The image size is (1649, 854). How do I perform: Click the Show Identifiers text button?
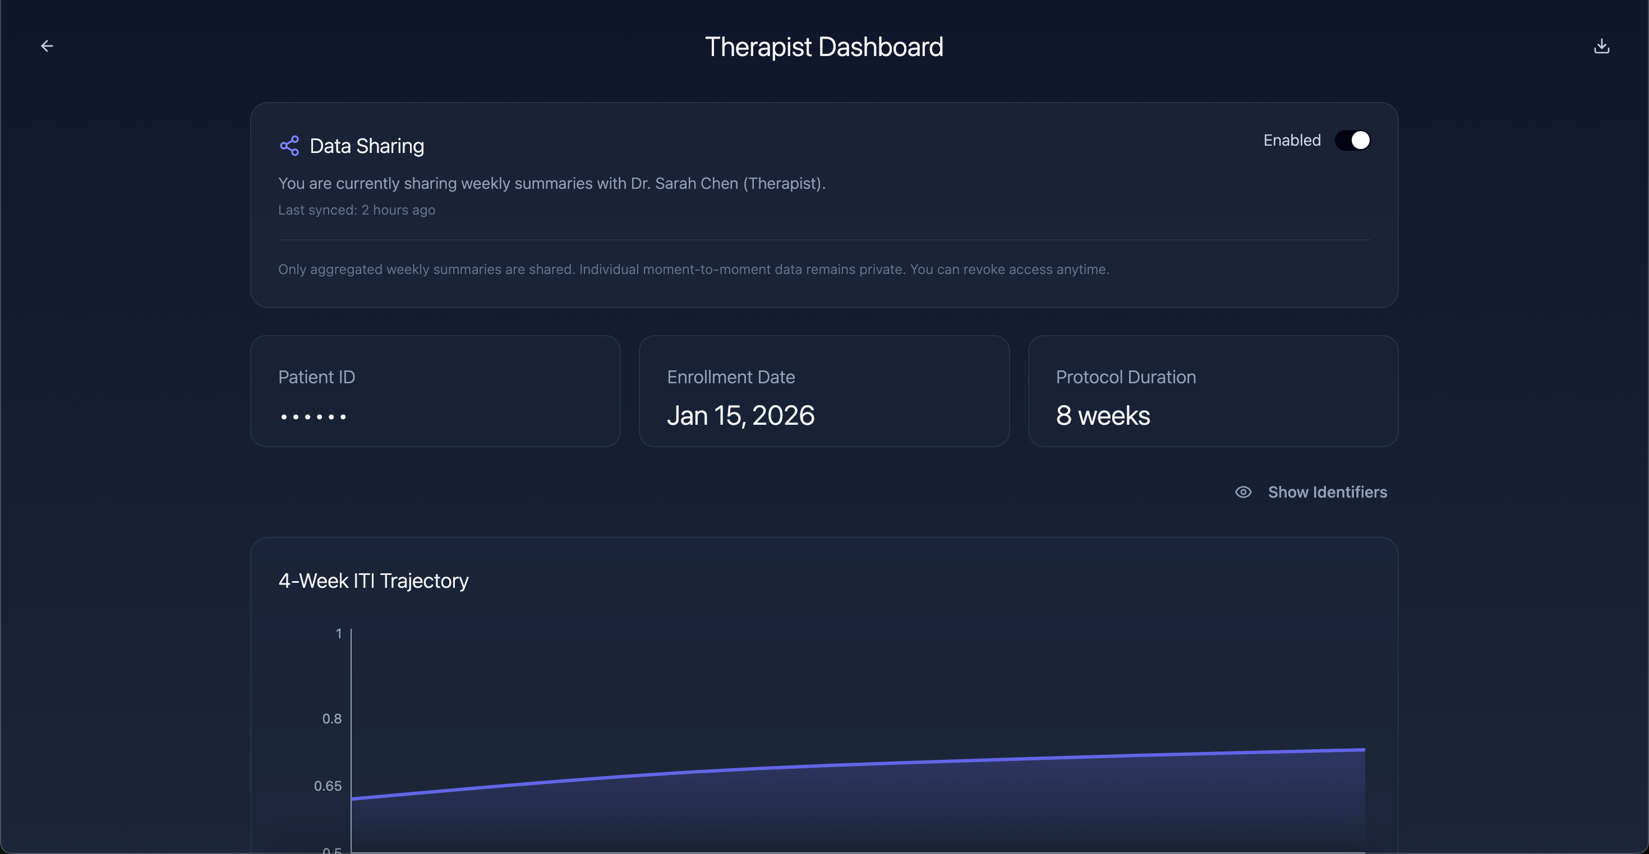[1327, 492]
